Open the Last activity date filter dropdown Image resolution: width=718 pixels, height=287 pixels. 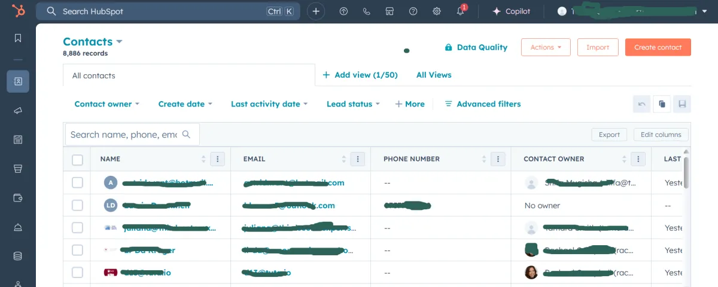[x=269, y=104]
